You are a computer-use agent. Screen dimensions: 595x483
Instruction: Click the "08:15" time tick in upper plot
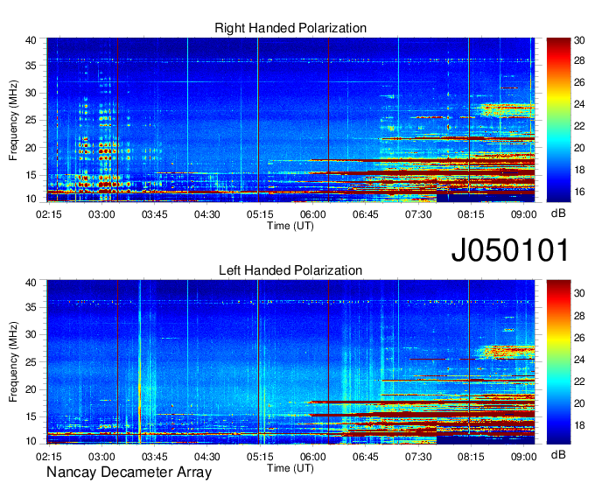471,214
